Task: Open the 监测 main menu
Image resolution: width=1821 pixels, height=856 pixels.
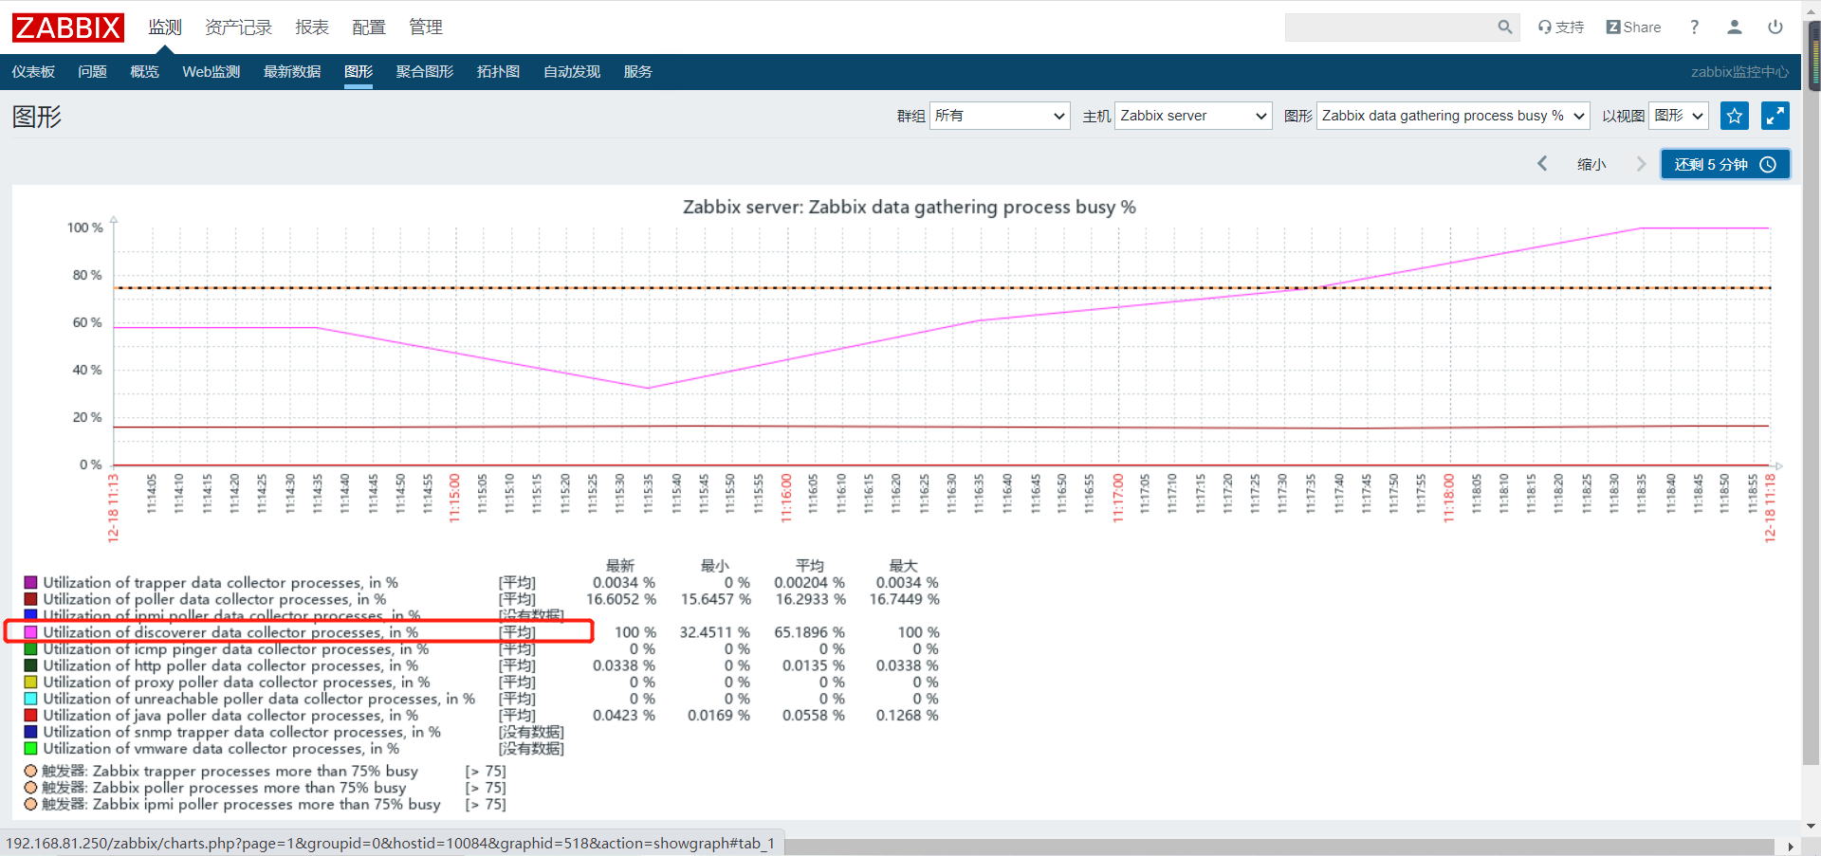Action: [x=165, y=27]
